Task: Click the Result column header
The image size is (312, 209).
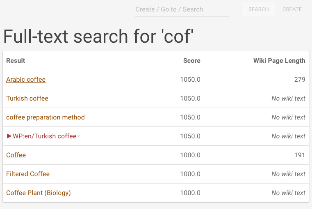Action: 16,61
